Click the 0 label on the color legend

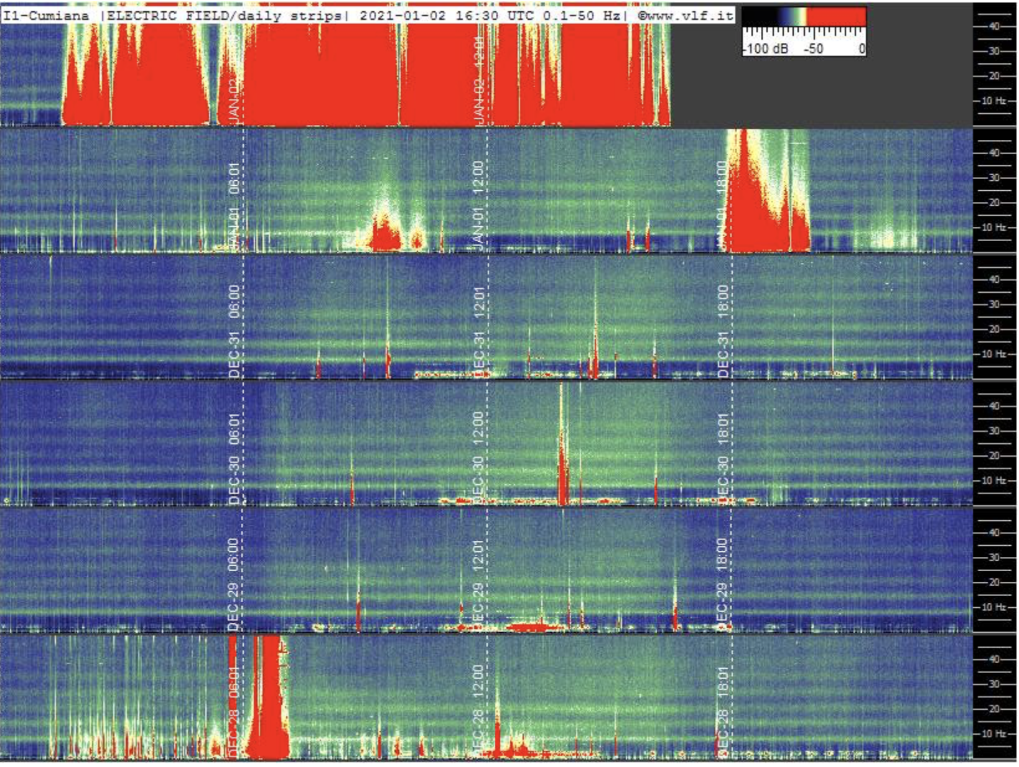[862, 48]
